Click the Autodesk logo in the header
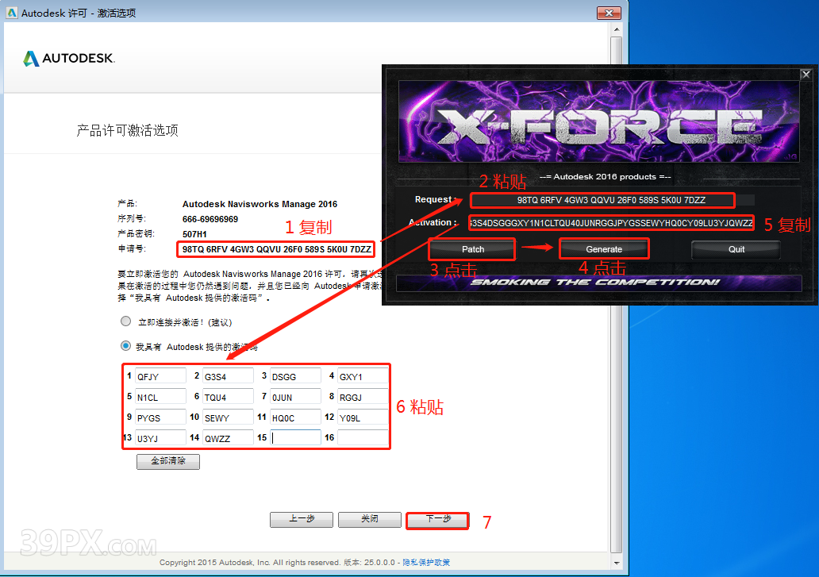 point(69,59)
